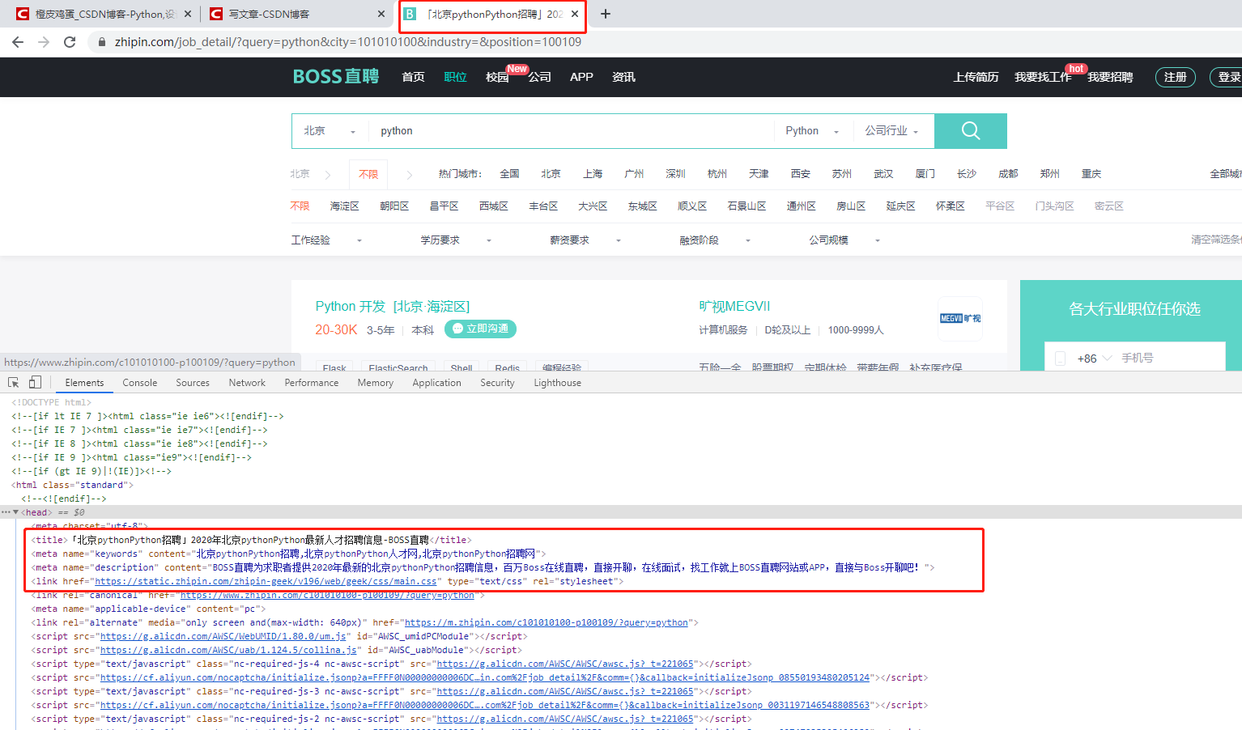Click the 不限 subdistrict box
The image size is (1242, 730).
click(368, 174)
